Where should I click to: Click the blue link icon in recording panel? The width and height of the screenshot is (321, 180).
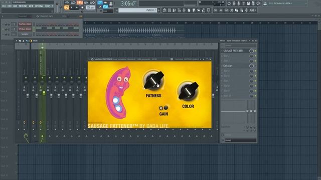tap(105, 6)
